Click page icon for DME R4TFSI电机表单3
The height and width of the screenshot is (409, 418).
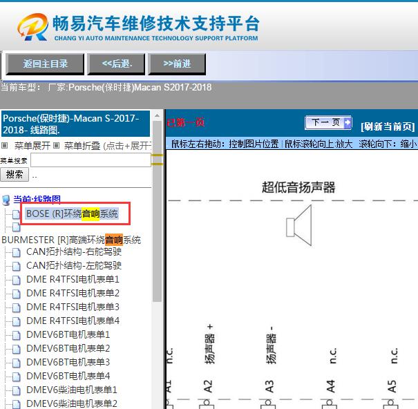click(16, 307)
